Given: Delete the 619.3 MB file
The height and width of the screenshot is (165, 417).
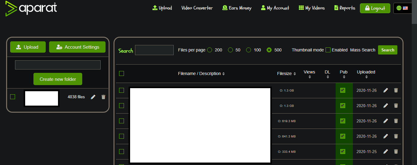Looking at the screenshot, I should tap(396, 121).
